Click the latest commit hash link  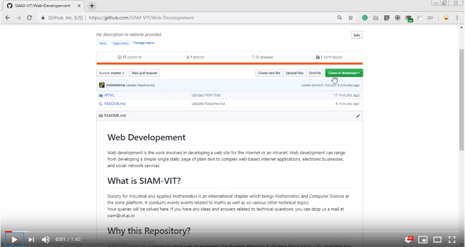331,85
